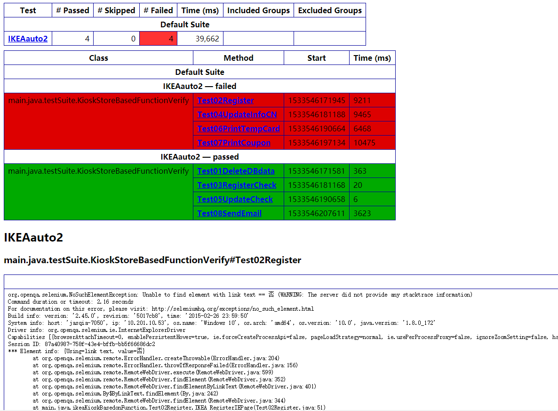Image resolution: width=558 pixels, height=411 pixels.
Task: Open the Test07PrintCoupon method link
Action: 234,143
